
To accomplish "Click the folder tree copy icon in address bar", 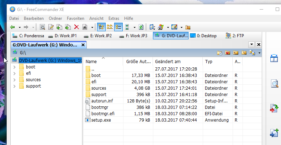I will (x=252, y=53).
